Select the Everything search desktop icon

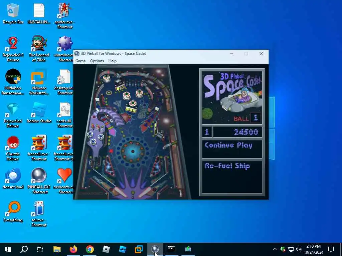pos(13,212)
